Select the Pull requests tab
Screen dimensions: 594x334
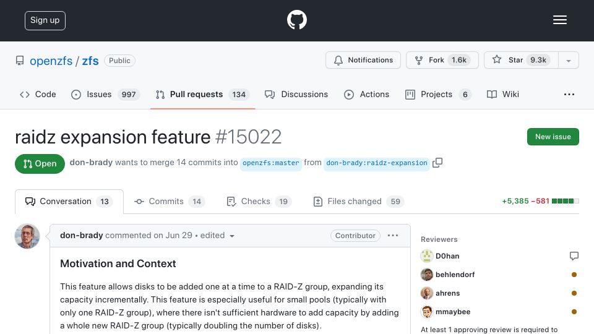tap(202, 94)
